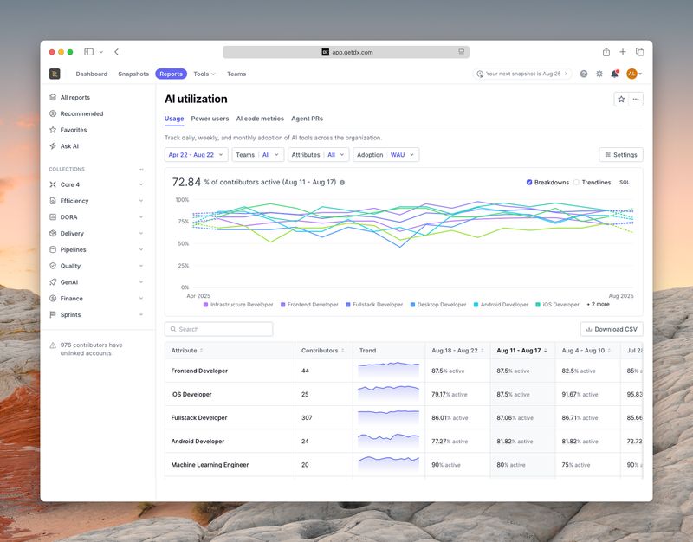Open the notifications bell
The width and height of the screenshot is (693, 542).
614,74
